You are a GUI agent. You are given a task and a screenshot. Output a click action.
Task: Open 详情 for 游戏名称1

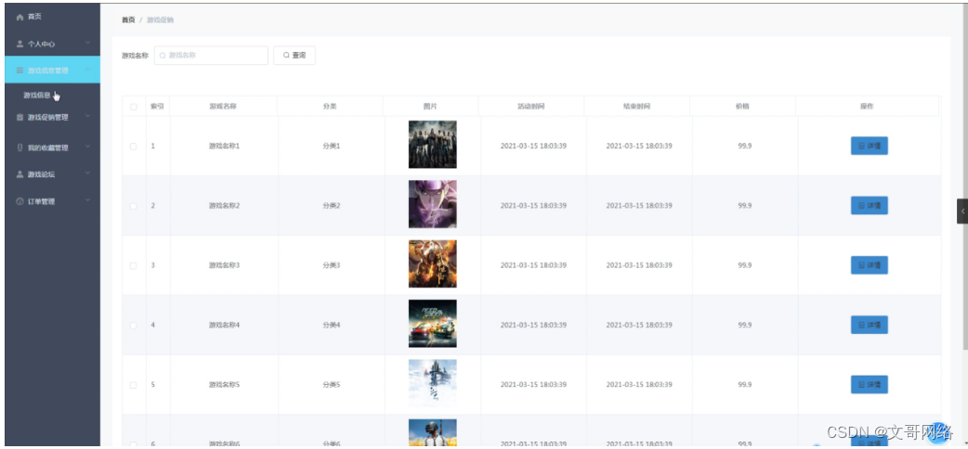click(x=870, y=146)
